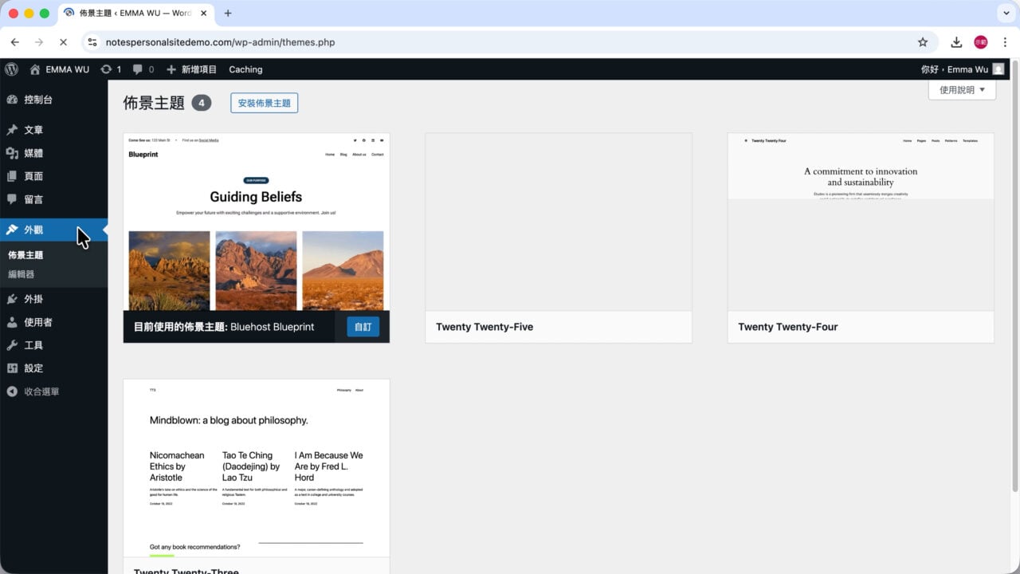Viewport: 1020px width, 574px height.
Task: Select the Twenty Twenty-Four theme thumbnail
Action: click(x=861, y=222)
